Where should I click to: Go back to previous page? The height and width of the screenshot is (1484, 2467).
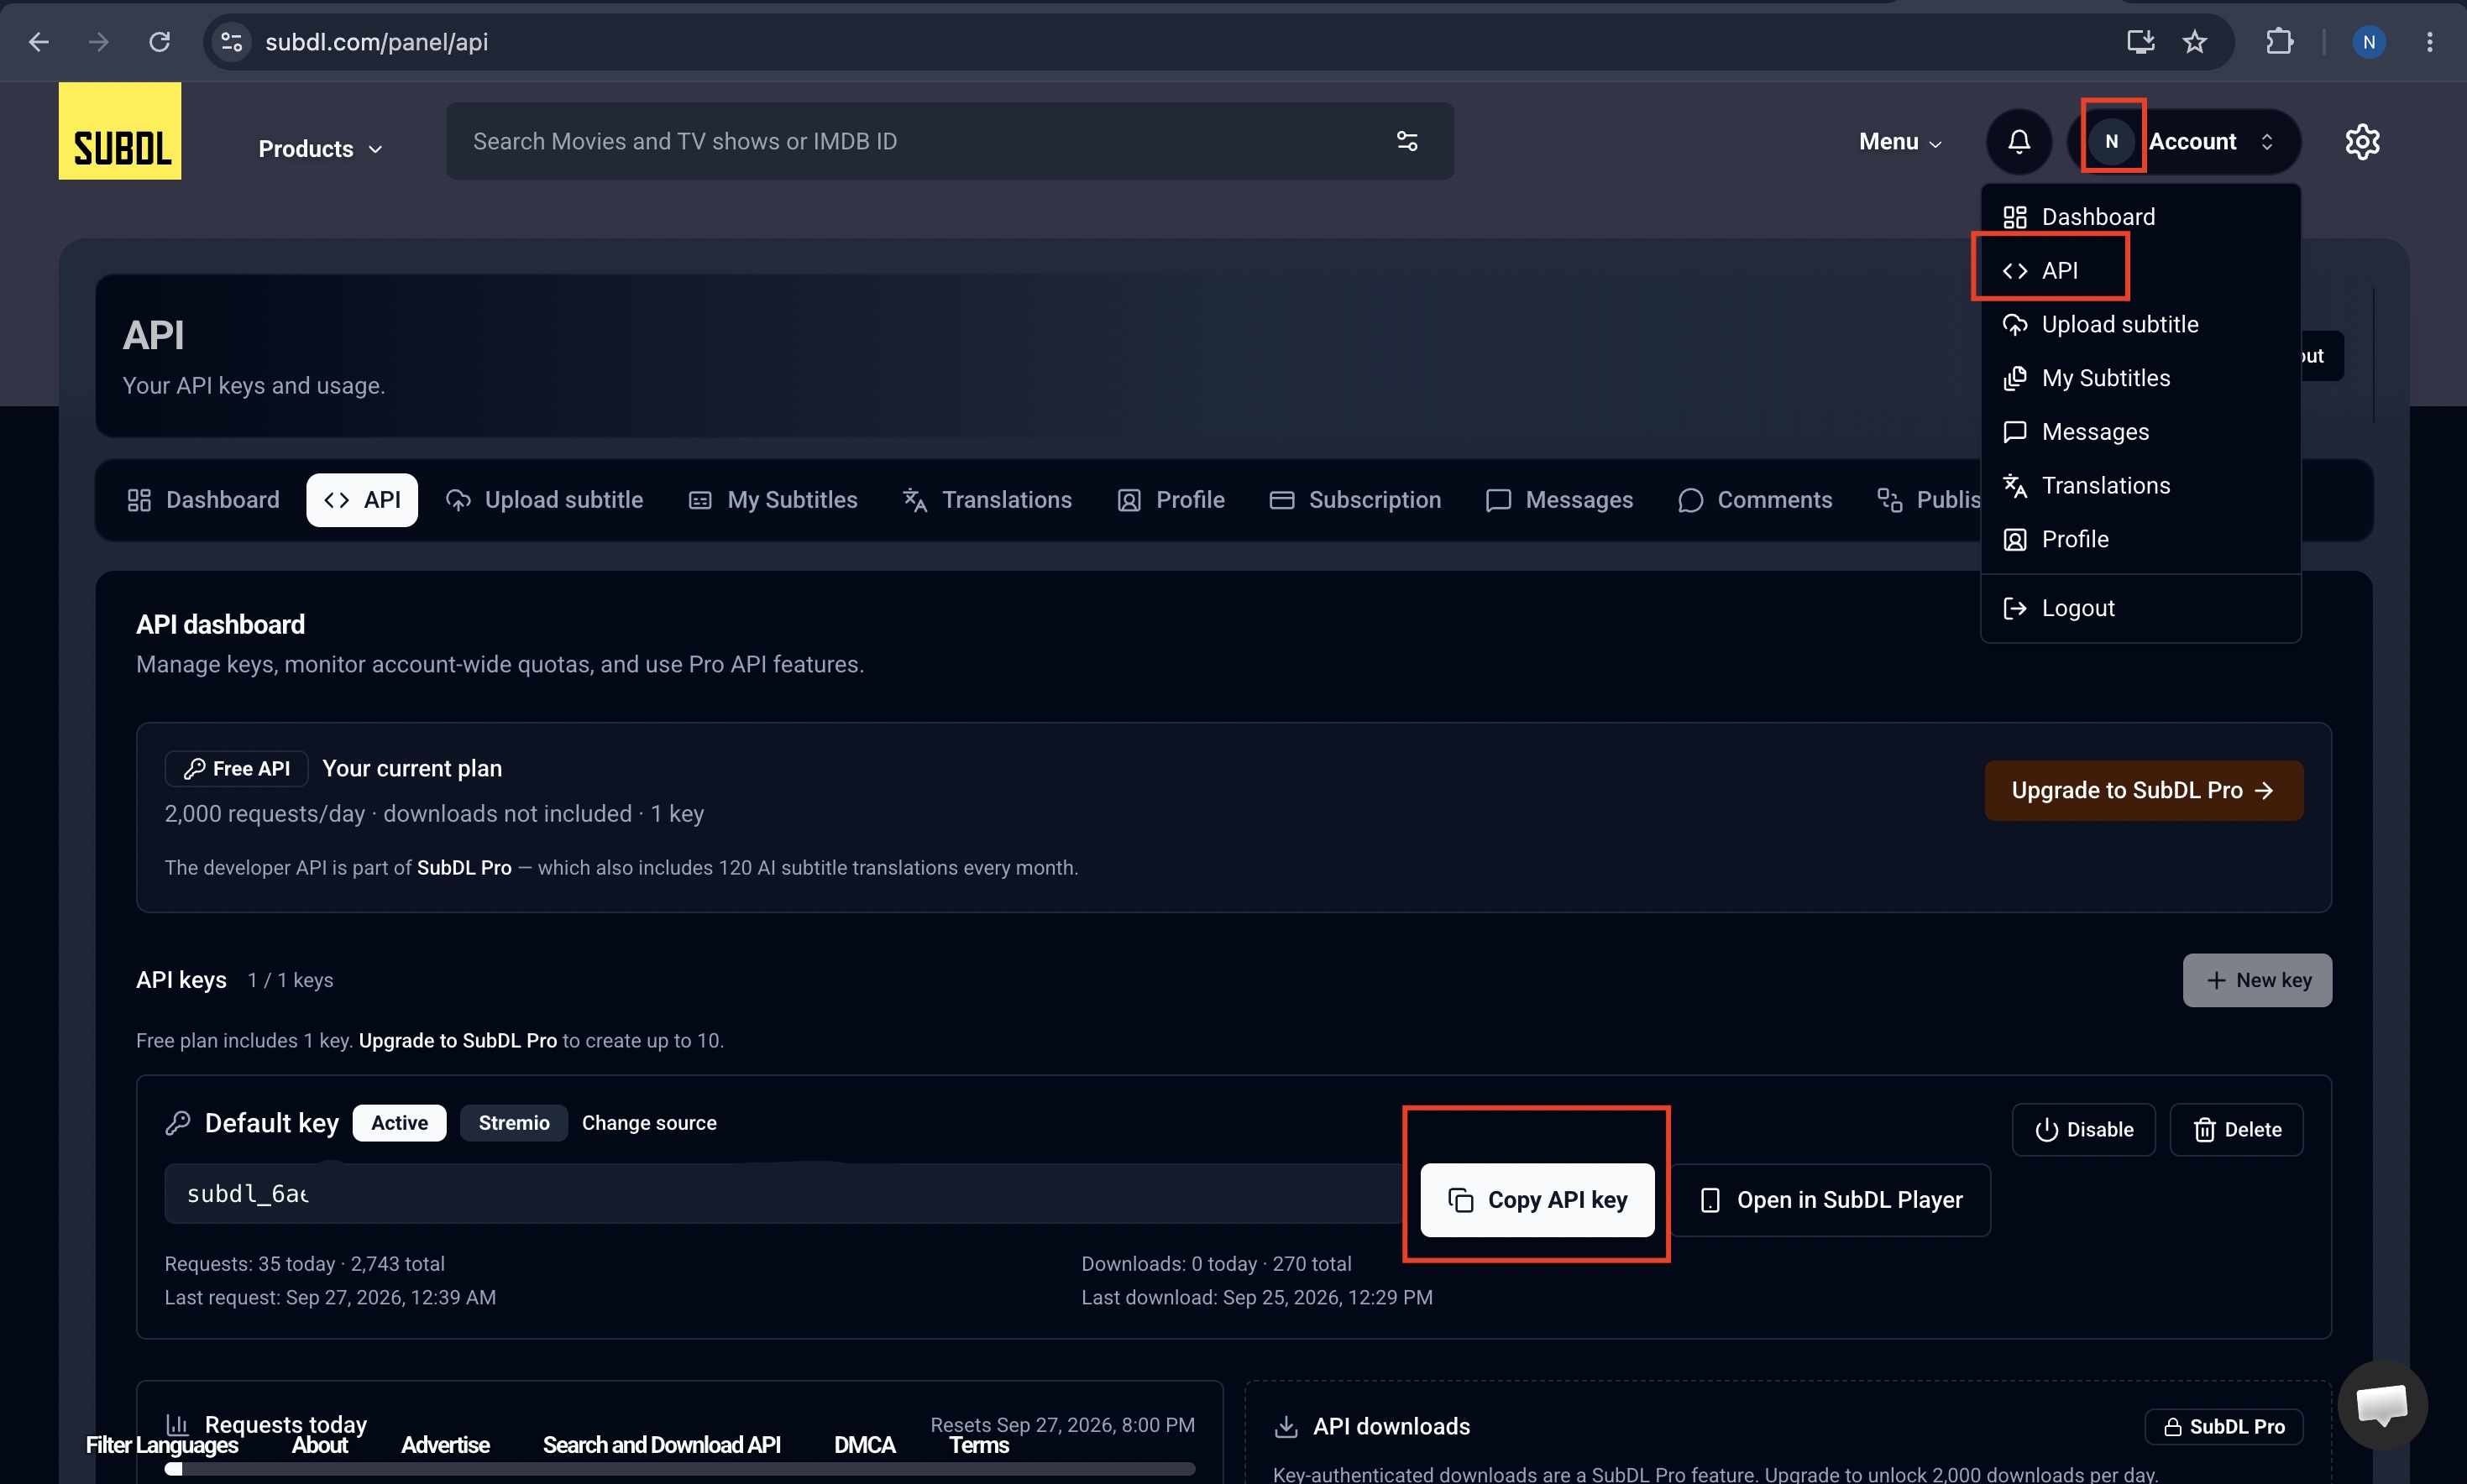click(x=39, y=42)
